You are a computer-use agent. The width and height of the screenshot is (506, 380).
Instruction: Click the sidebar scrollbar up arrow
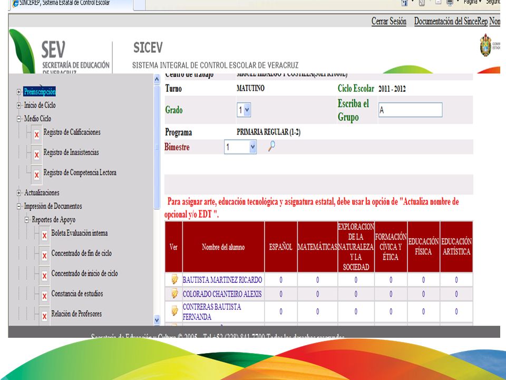[157, 79]
